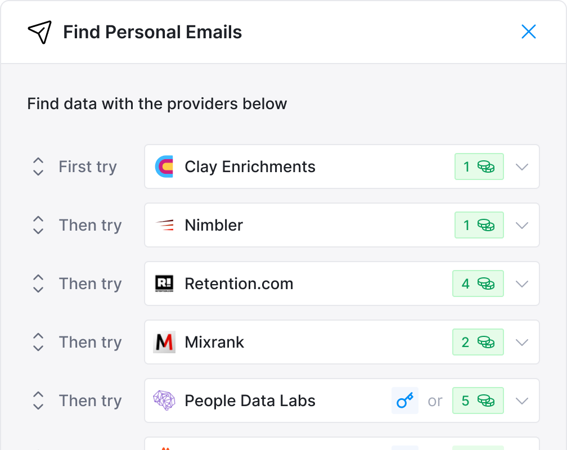Click the Find Personal Emails title
Image resolution: width=567 pixels, height=450 pixels.
152,32
